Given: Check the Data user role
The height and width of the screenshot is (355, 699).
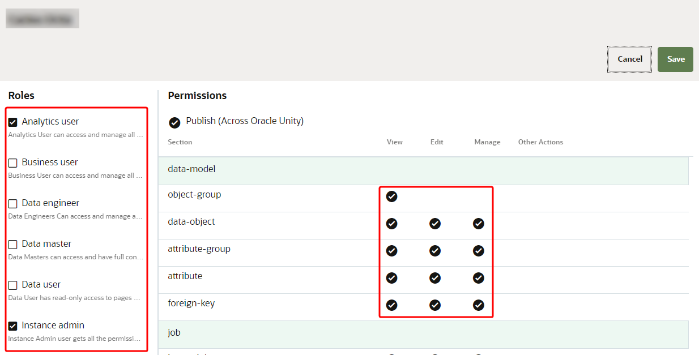Looking at the screenshot, I should 12,285.
